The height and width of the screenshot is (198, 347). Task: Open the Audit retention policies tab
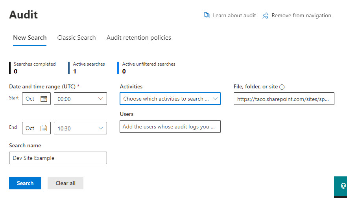point(139,38)
